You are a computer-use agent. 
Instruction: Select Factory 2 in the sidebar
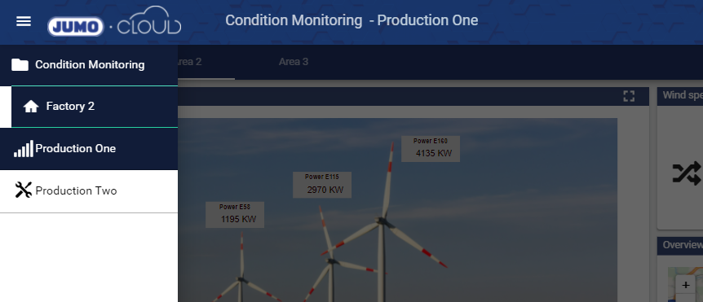(x=95, y=107)
